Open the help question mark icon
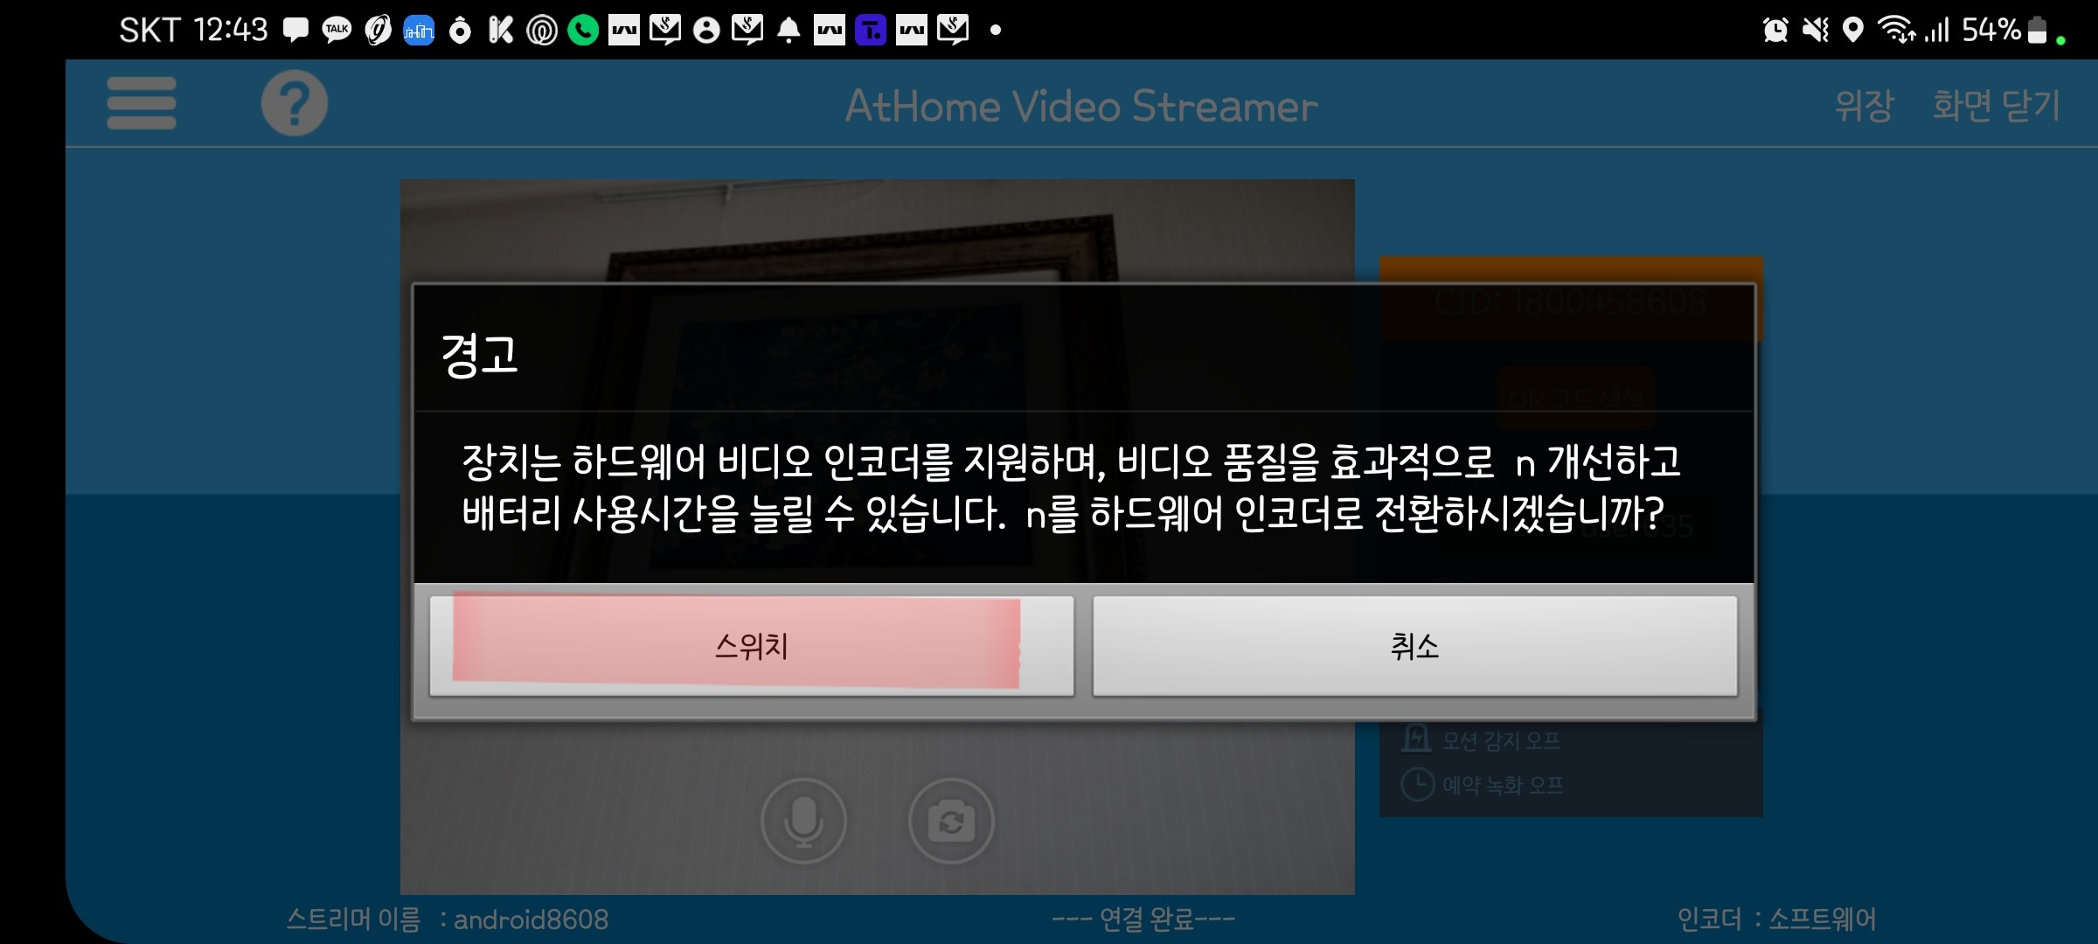2098x944 pixels. click(x=295, y=103)
